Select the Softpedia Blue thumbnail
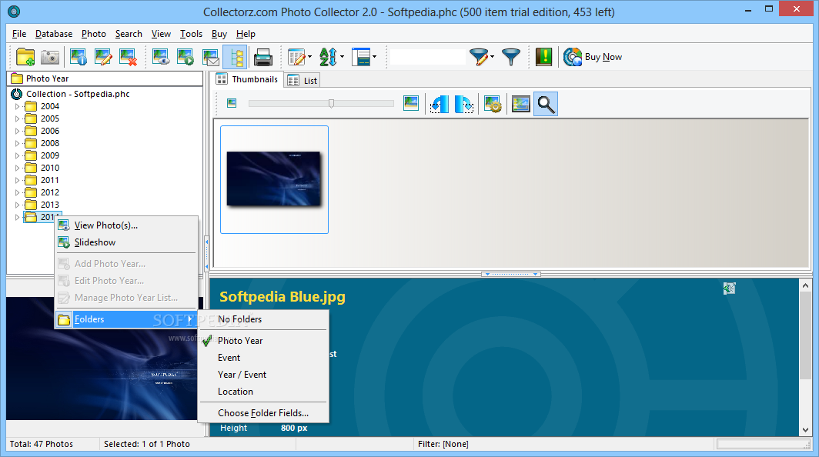The width and height of the screenshot is (819, 457). point(274,179)
